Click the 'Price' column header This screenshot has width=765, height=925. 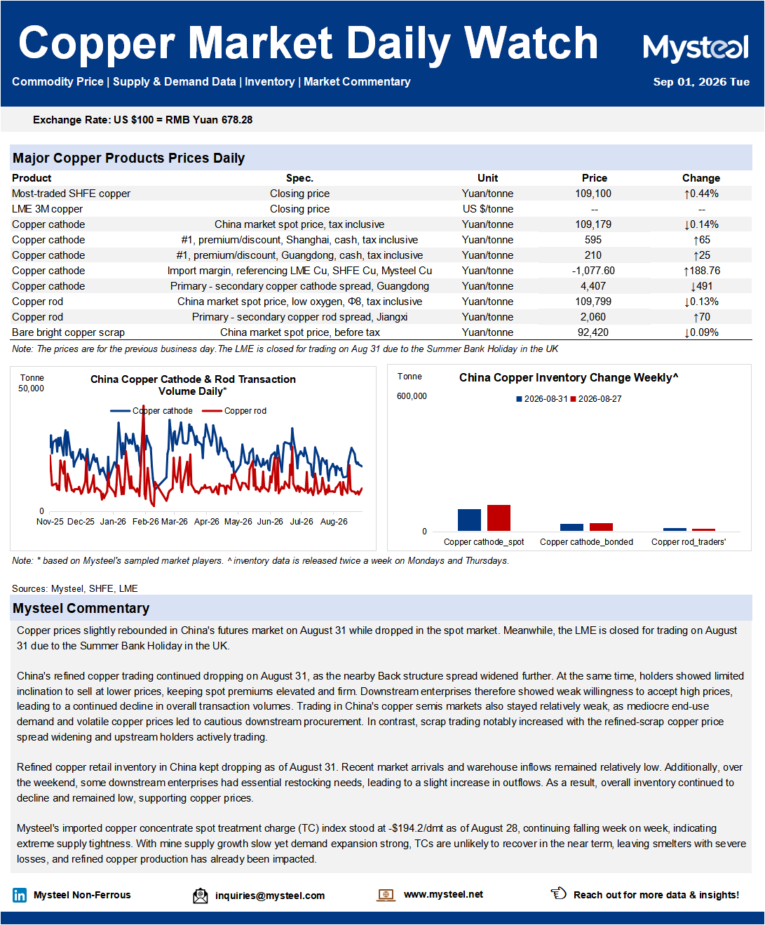tap(594, 178)
